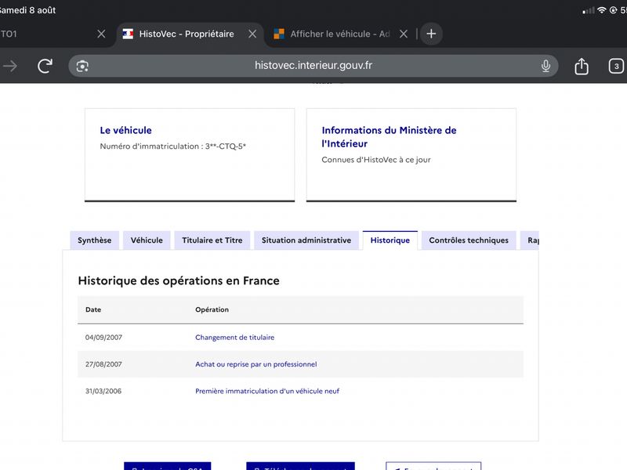This screenshot has height=470, width=627.
Task: Open the share sheet icon
Action: pyautogui.click(x=582, y=66)
